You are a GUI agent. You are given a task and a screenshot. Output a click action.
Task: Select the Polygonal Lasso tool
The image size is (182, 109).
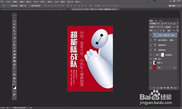coord(14,24)
